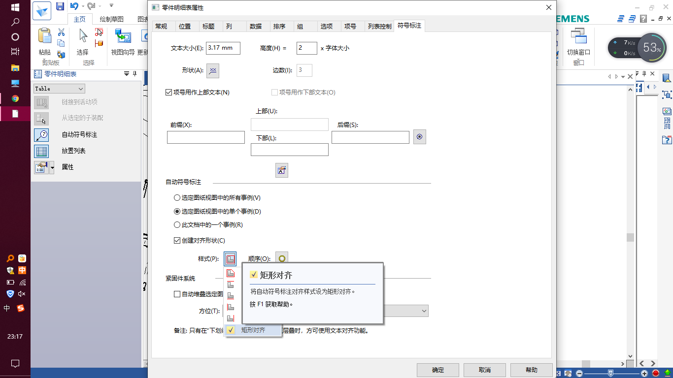673x378 pixels.
Task: Select the 选定图纸视图中的所有事例 radio button
Action: pos(176,197)
